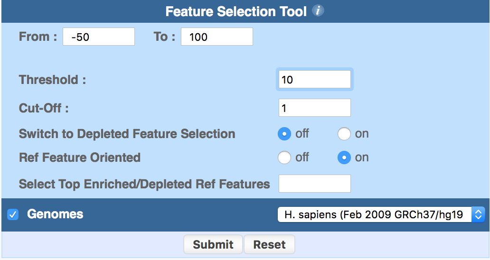
Task: Click the Select Top Enriched/Depleted input
Action: click(x=315, y=184)
